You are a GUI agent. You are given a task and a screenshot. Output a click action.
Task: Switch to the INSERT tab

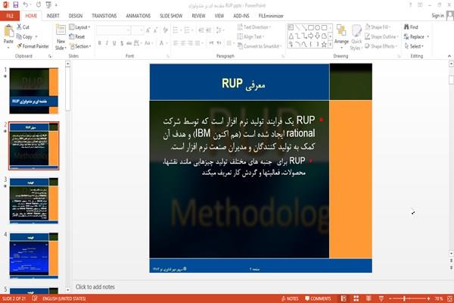[x=53, y=16]
